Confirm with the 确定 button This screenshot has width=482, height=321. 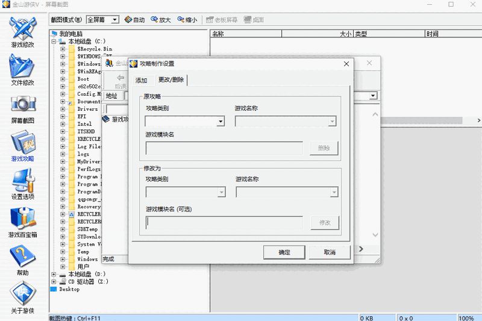click(x=284, y=252)
